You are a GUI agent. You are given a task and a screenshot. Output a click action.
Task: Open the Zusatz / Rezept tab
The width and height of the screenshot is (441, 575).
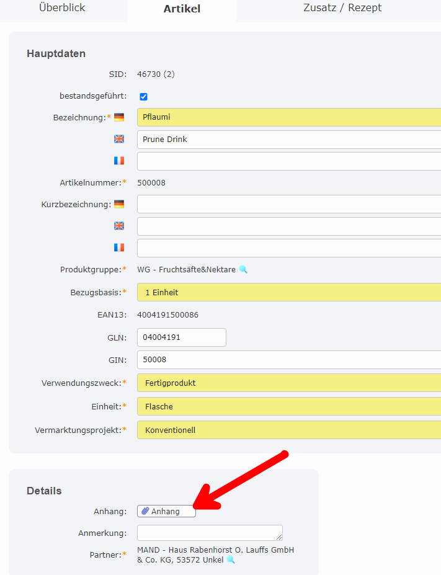coord(342,7)
